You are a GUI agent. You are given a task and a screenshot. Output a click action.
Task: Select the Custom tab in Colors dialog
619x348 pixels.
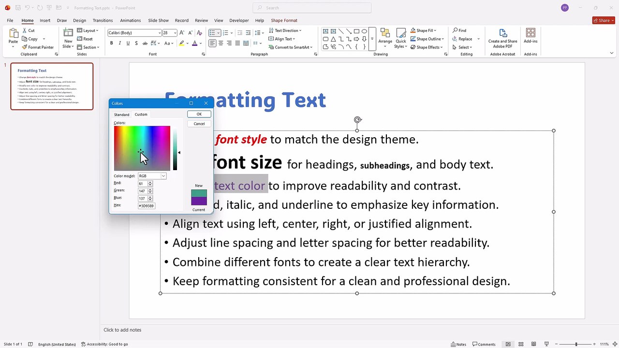pyautogui.click(x=141, y=115)
